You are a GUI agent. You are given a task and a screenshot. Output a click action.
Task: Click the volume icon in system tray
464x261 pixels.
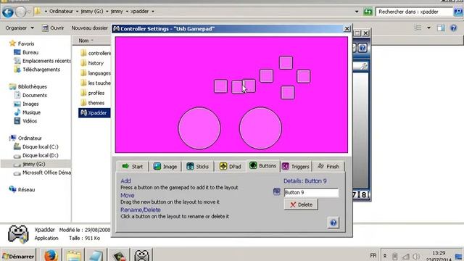pos(416,257)
